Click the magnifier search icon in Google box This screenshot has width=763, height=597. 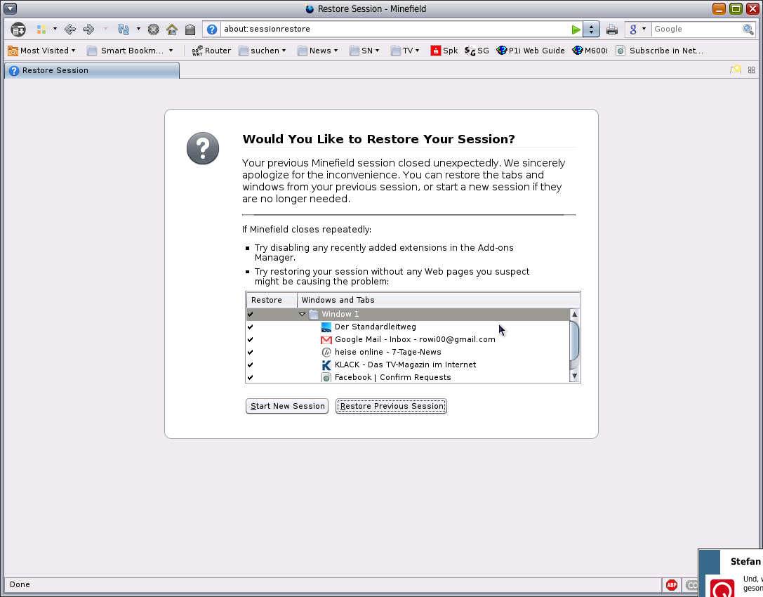click(x=748, y=29)
